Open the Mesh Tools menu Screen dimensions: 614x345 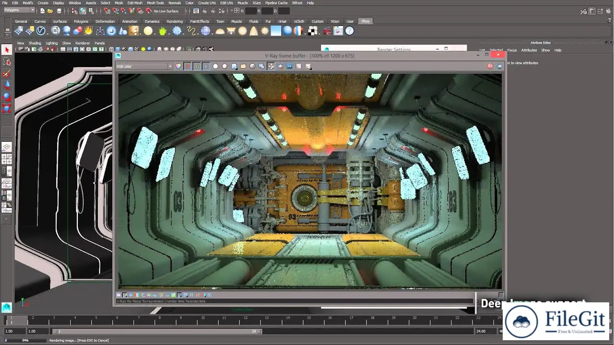tap(155, 3)
